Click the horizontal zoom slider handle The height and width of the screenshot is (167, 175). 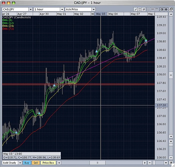click(154, 163)
